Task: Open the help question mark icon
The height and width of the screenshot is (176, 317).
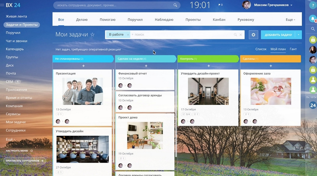Action: [x=313, y=5]
